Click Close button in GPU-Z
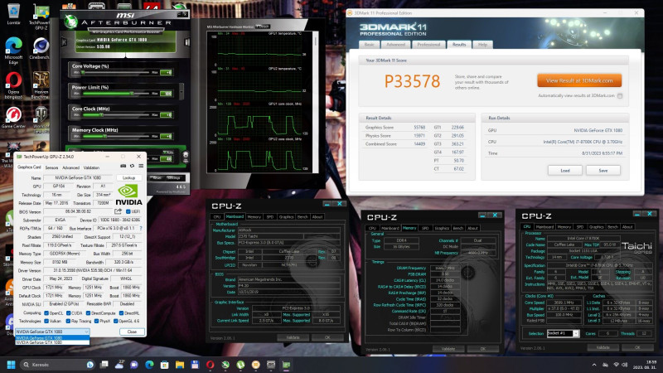Screen dimensions: 663x373 coord(132,332)
